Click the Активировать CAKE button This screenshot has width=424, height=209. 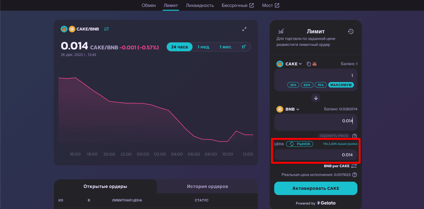coord(316,188)
